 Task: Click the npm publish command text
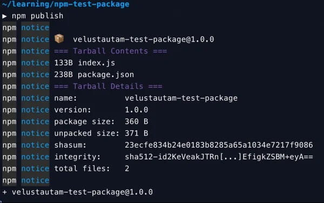(37, 16)
